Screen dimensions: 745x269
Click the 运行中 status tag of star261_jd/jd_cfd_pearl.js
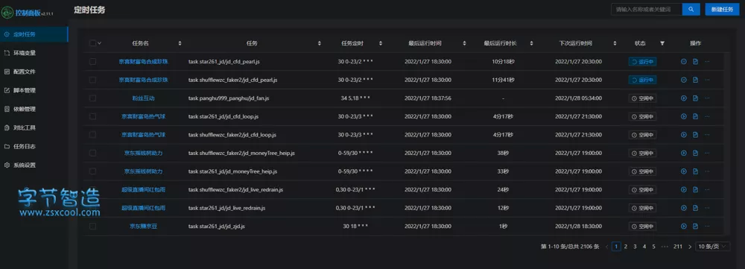(642, 61)
